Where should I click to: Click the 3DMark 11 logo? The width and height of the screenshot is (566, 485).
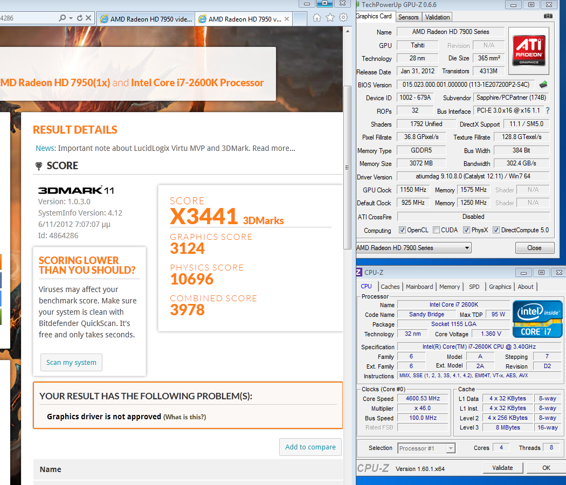point(76,190)
